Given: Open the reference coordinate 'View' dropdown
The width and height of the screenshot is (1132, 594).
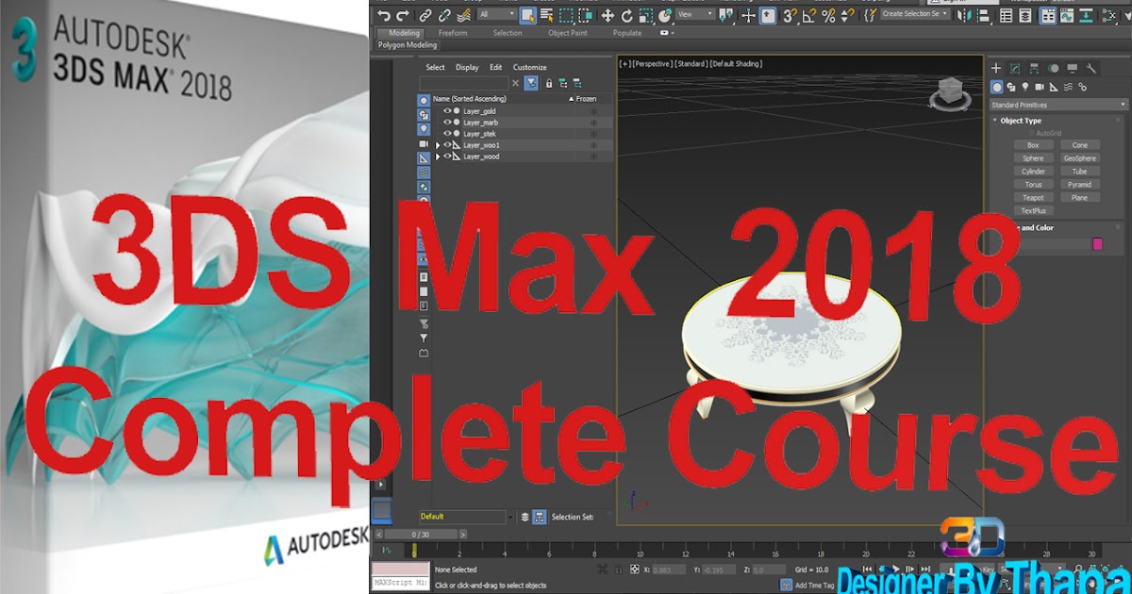Looking at the screenshot, I should pyautogui.click(x=695, y=14).
